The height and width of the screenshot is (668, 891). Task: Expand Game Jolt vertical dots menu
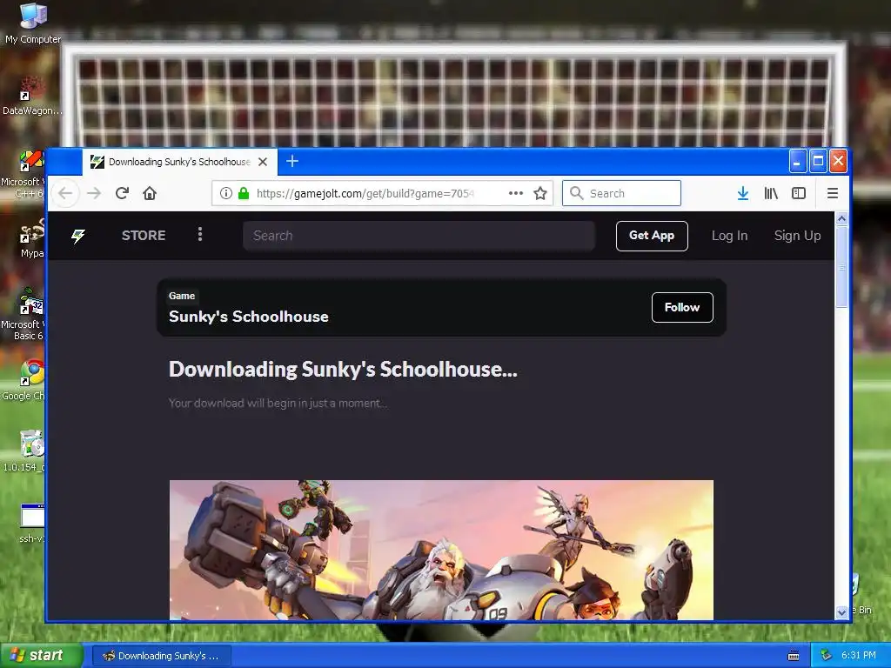[200, 234]
